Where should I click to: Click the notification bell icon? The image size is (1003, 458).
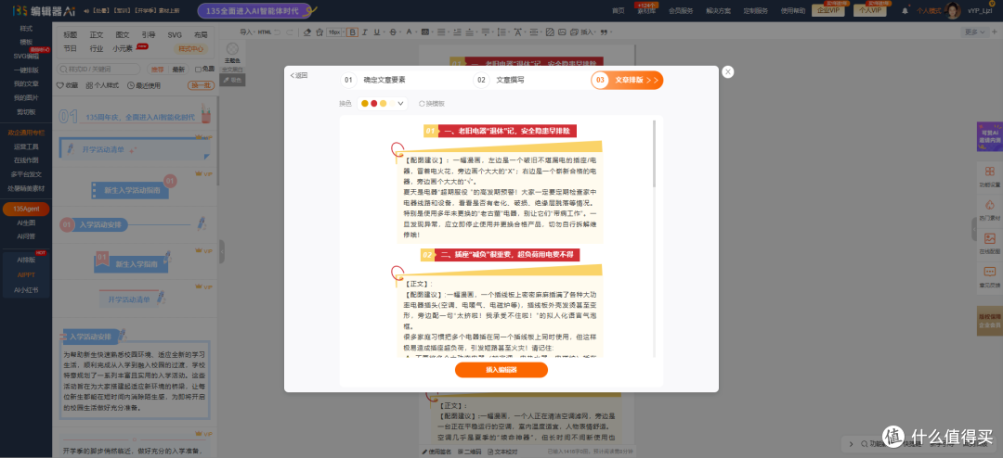(x=905, y=11)
